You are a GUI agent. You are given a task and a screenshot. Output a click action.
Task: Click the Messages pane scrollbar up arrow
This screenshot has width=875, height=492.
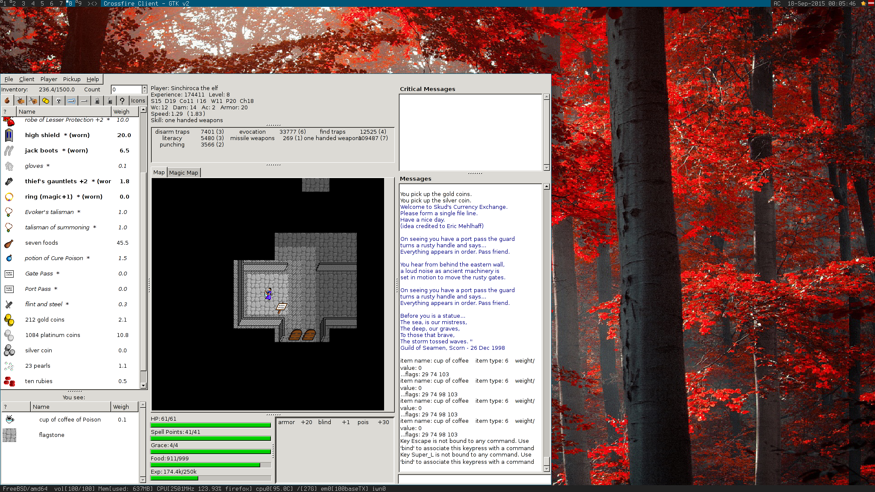click(x=546, y=187)
